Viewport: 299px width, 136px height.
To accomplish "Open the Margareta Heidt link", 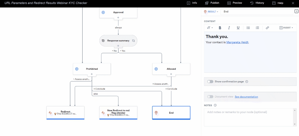I will [x=237, y=42].
